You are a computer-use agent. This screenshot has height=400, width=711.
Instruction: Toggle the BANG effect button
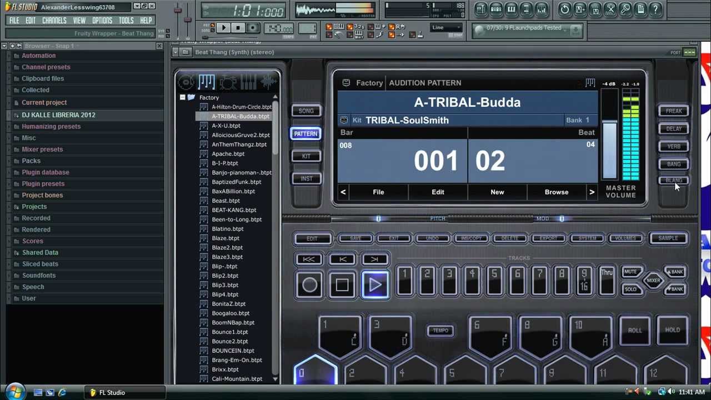point(674,164)
